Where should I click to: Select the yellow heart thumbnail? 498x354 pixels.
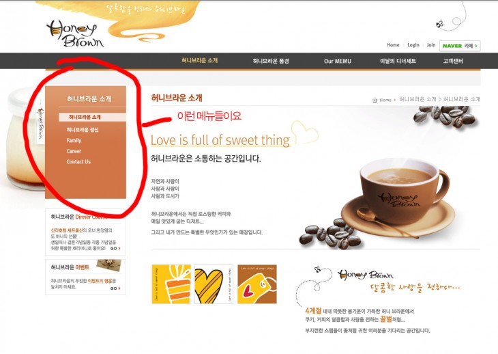(214, 284)
